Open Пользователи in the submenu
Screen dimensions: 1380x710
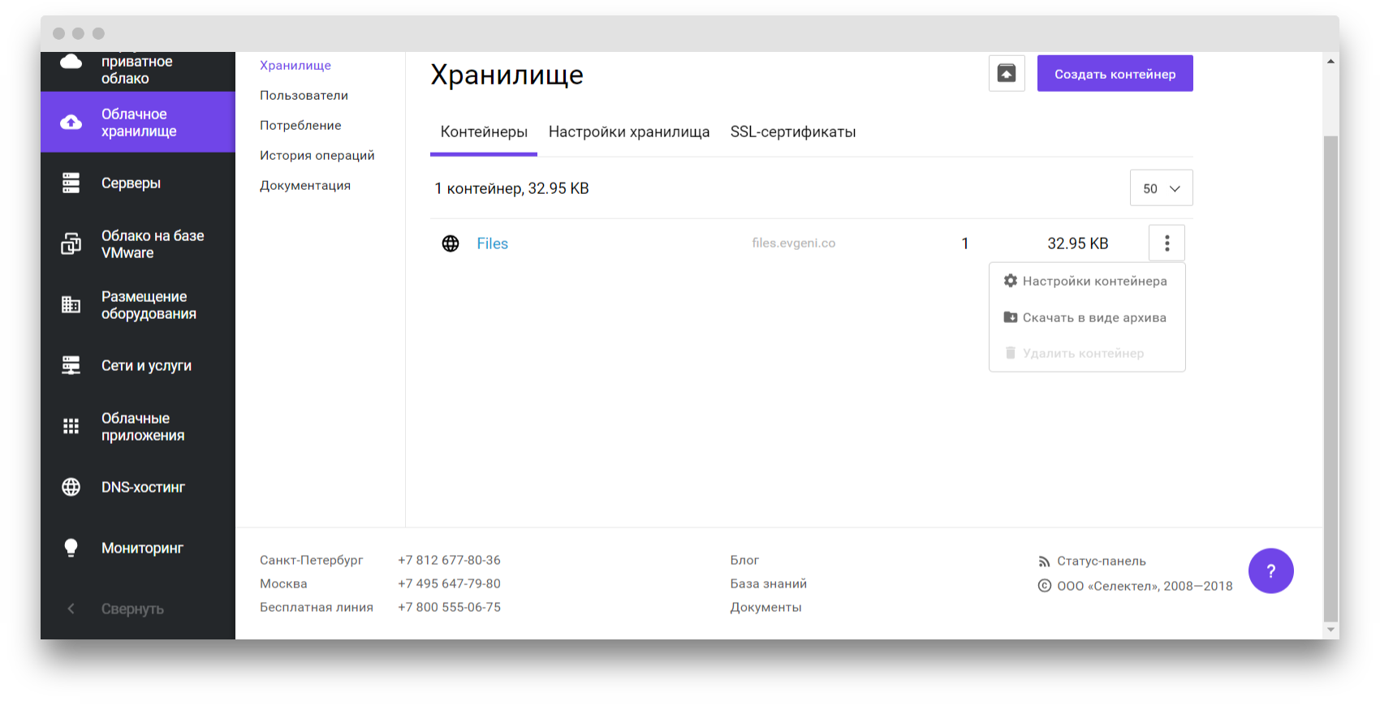(304, 96)
